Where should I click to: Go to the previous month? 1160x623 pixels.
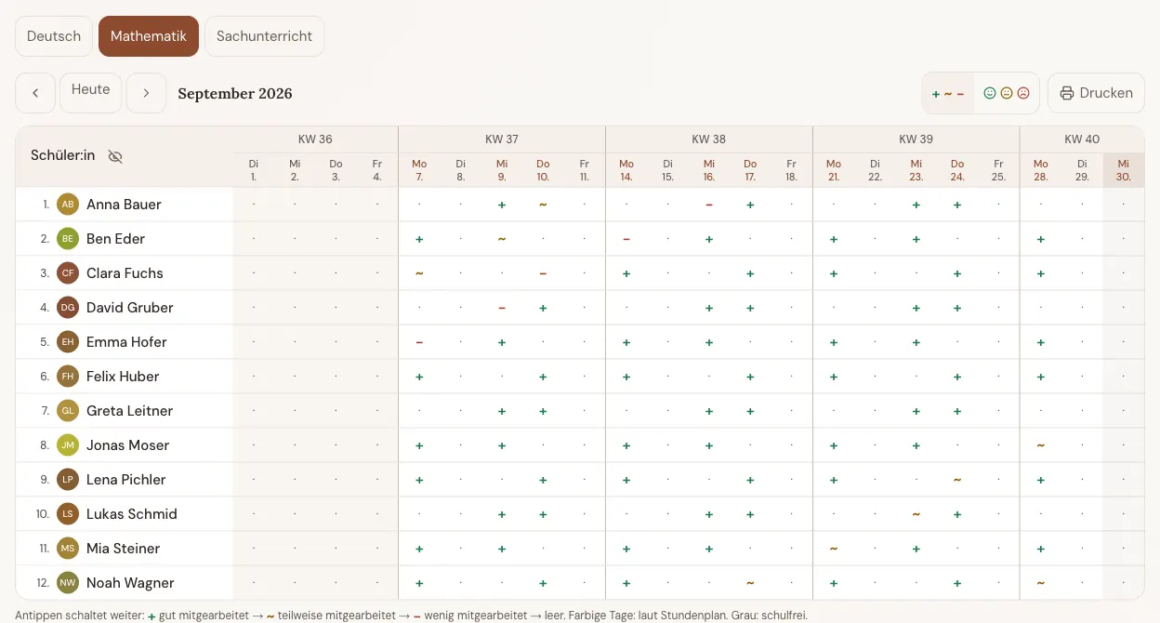[x=35, y=93]
